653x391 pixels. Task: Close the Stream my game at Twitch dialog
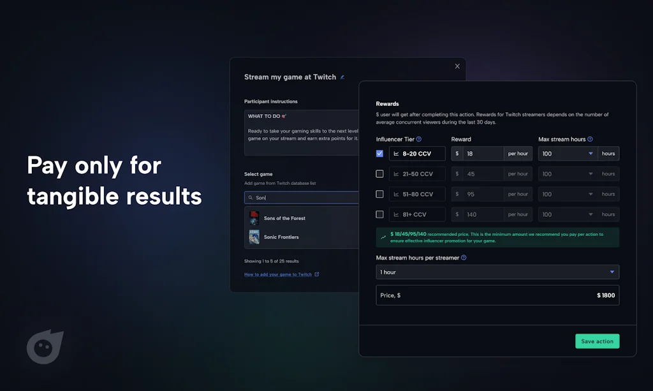(x=457, y=66)
